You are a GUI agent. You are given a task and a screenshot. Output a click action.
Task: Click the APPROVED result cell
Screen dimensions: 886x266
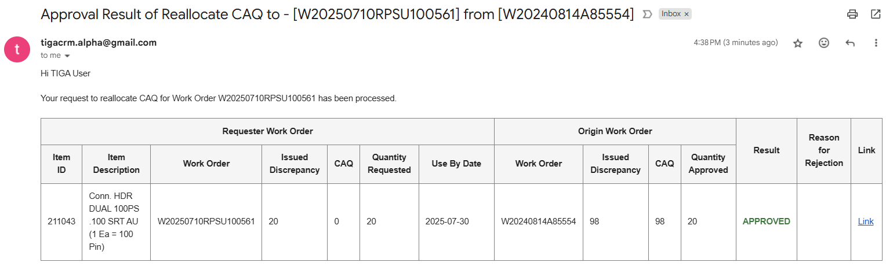pyautogui.click(x=767, y=222)
